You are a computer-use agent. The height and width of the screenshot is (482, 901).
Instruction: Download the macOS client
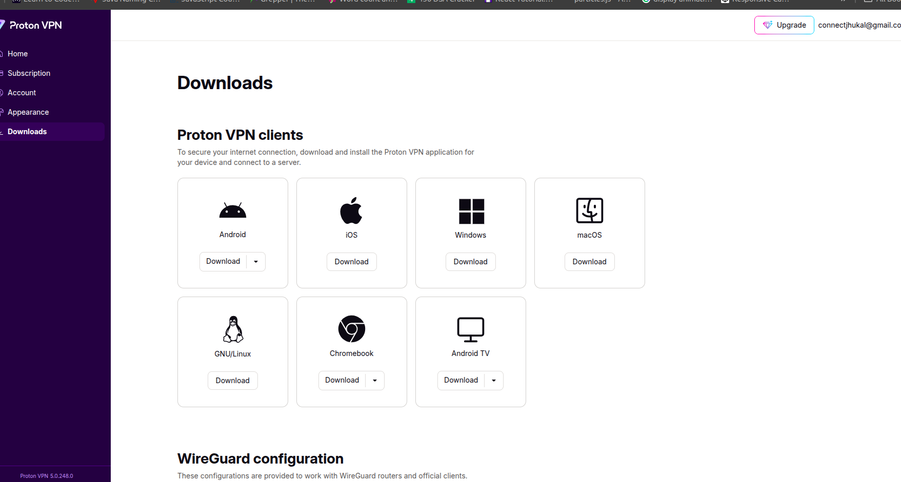(x=590, y=262)
